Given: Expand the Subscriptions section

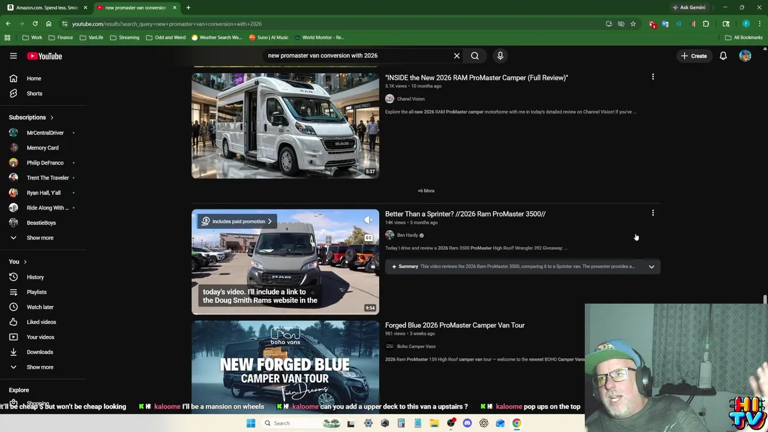Looking at the screenshot, I should (31, 118).
